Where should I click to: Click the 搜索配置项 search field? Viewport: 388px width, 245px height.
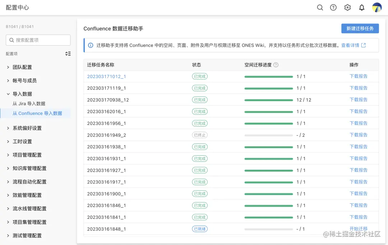38,40
